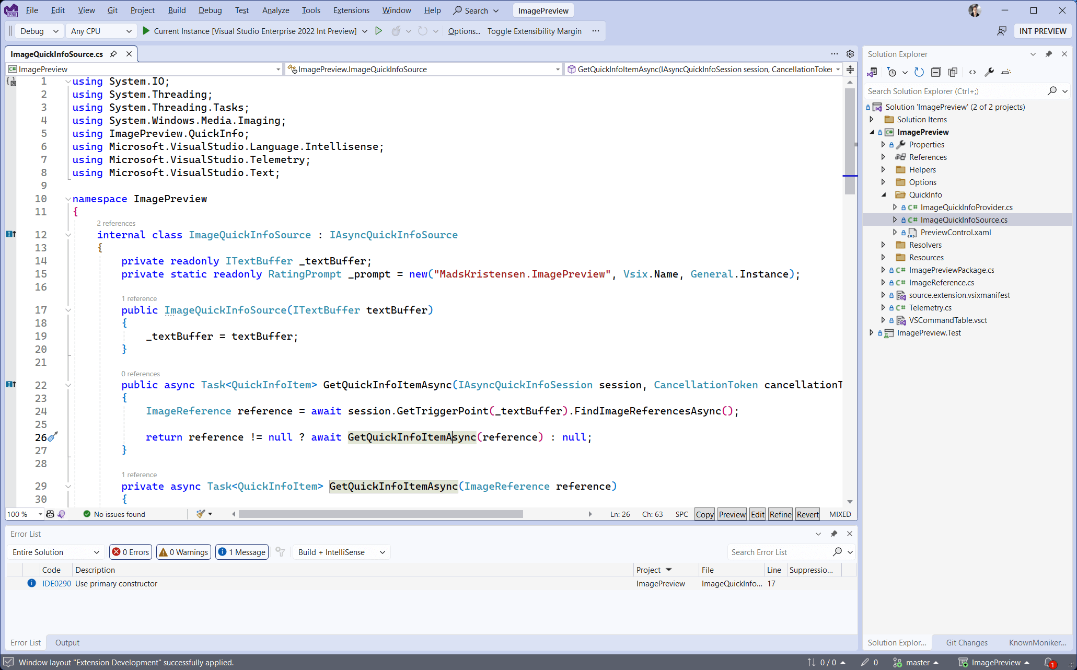
Task: Click the Options... toolbar button
Action: pos(464,31)
